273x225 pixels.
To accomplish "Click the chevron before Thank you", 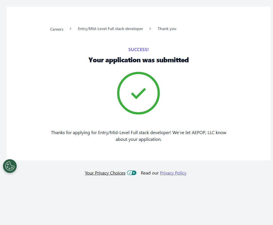I will [150, 29].
